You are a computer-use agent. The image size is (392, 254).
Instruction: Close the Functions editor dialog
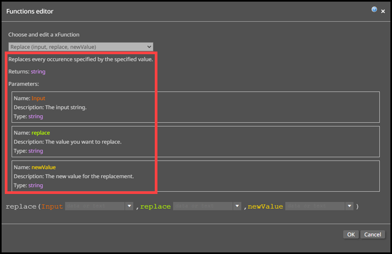[x=383, y=11]
